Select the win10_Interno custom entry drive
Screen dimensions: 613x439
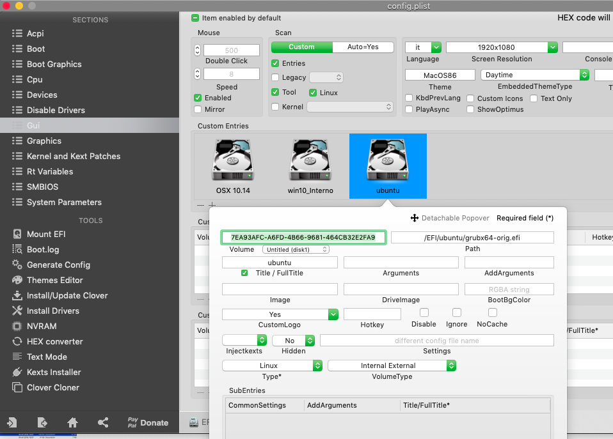click(x=310, y=166)
